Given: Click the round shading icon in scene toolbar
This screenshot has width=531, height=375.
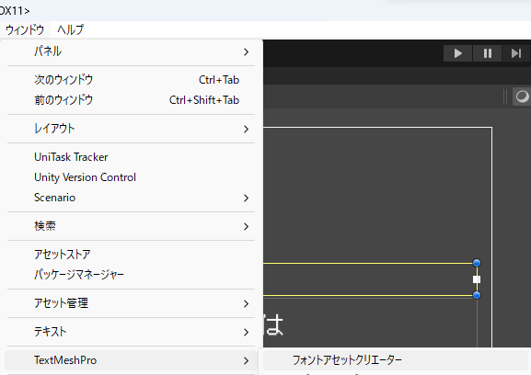Looking at the screenshot, I should tap(522, 97).
